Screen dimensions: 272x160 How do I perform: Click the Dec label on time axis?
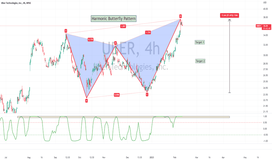tap(128, 157)
